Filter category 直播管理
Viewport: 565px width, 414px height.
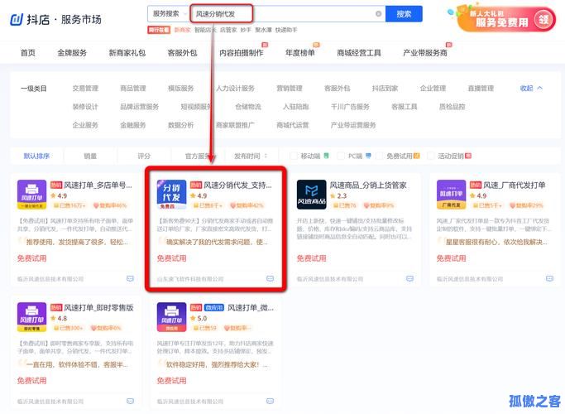(481, 88)
